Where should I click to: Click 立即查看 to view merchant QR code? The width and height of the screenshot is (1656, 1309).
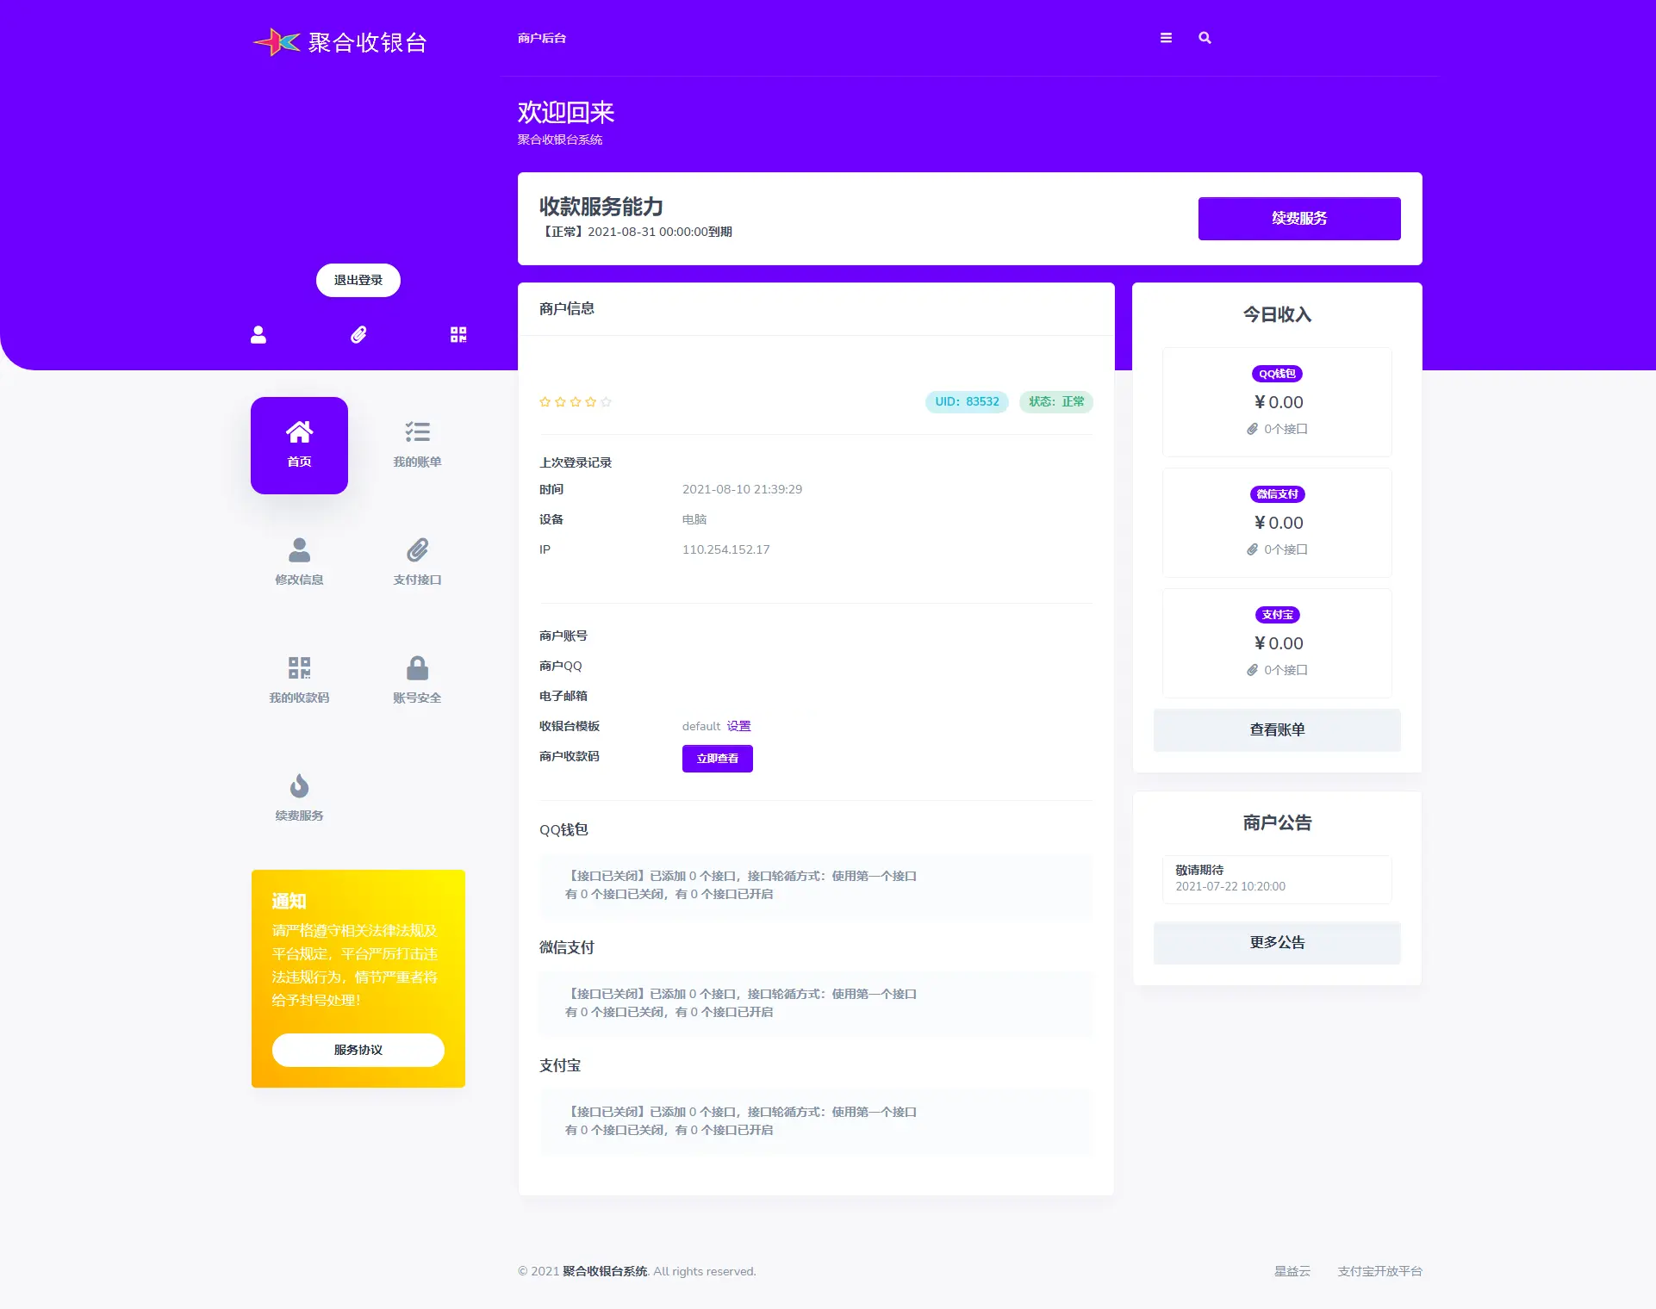pos(719,757)
